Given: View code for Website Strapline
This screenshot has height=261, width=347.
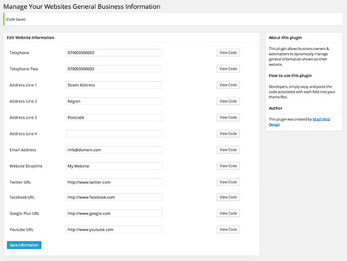Looking at the screenshot, I should coord(228,166).
